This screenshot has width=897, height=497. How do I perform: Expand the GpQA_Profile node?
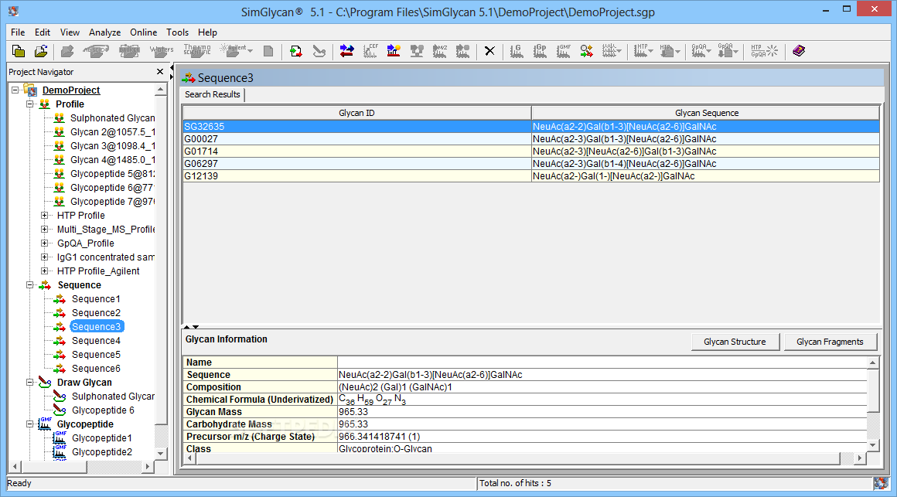click(x=45, y=243)
